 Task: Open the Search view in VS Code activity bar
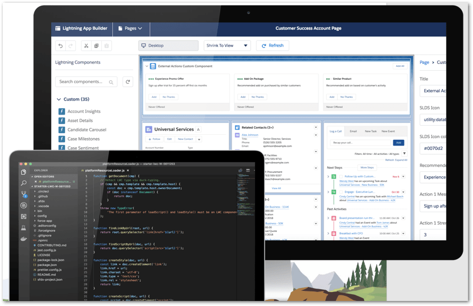pos(24,183)
